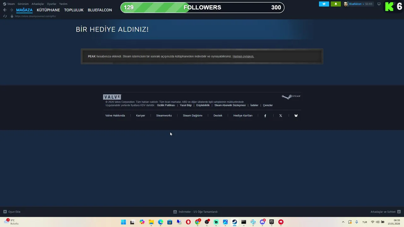Open Hediye Kartları footer link
This screenshot has width=404, height=227.
click(x=243, y=116)
